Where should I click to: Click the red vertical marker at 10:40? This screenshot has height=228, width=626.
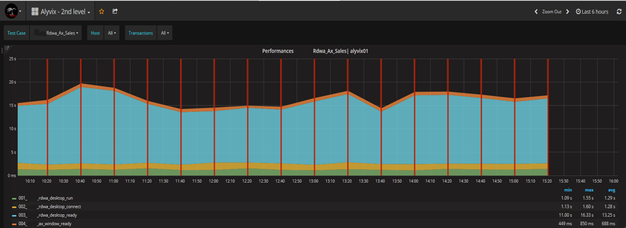81,117
